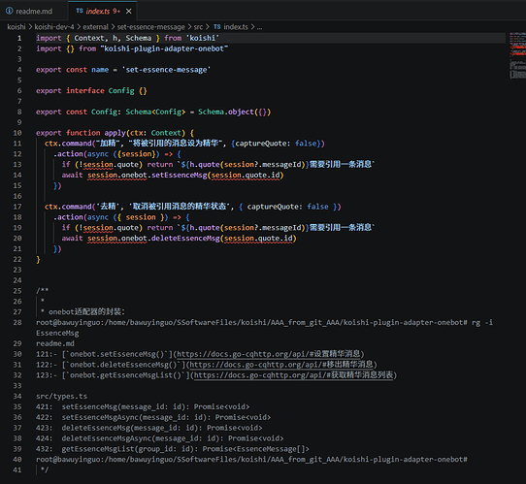Click the 'set-essence-message' string on line 4
The height and width of the screenshot is (484, 526).
pos(166,70)
